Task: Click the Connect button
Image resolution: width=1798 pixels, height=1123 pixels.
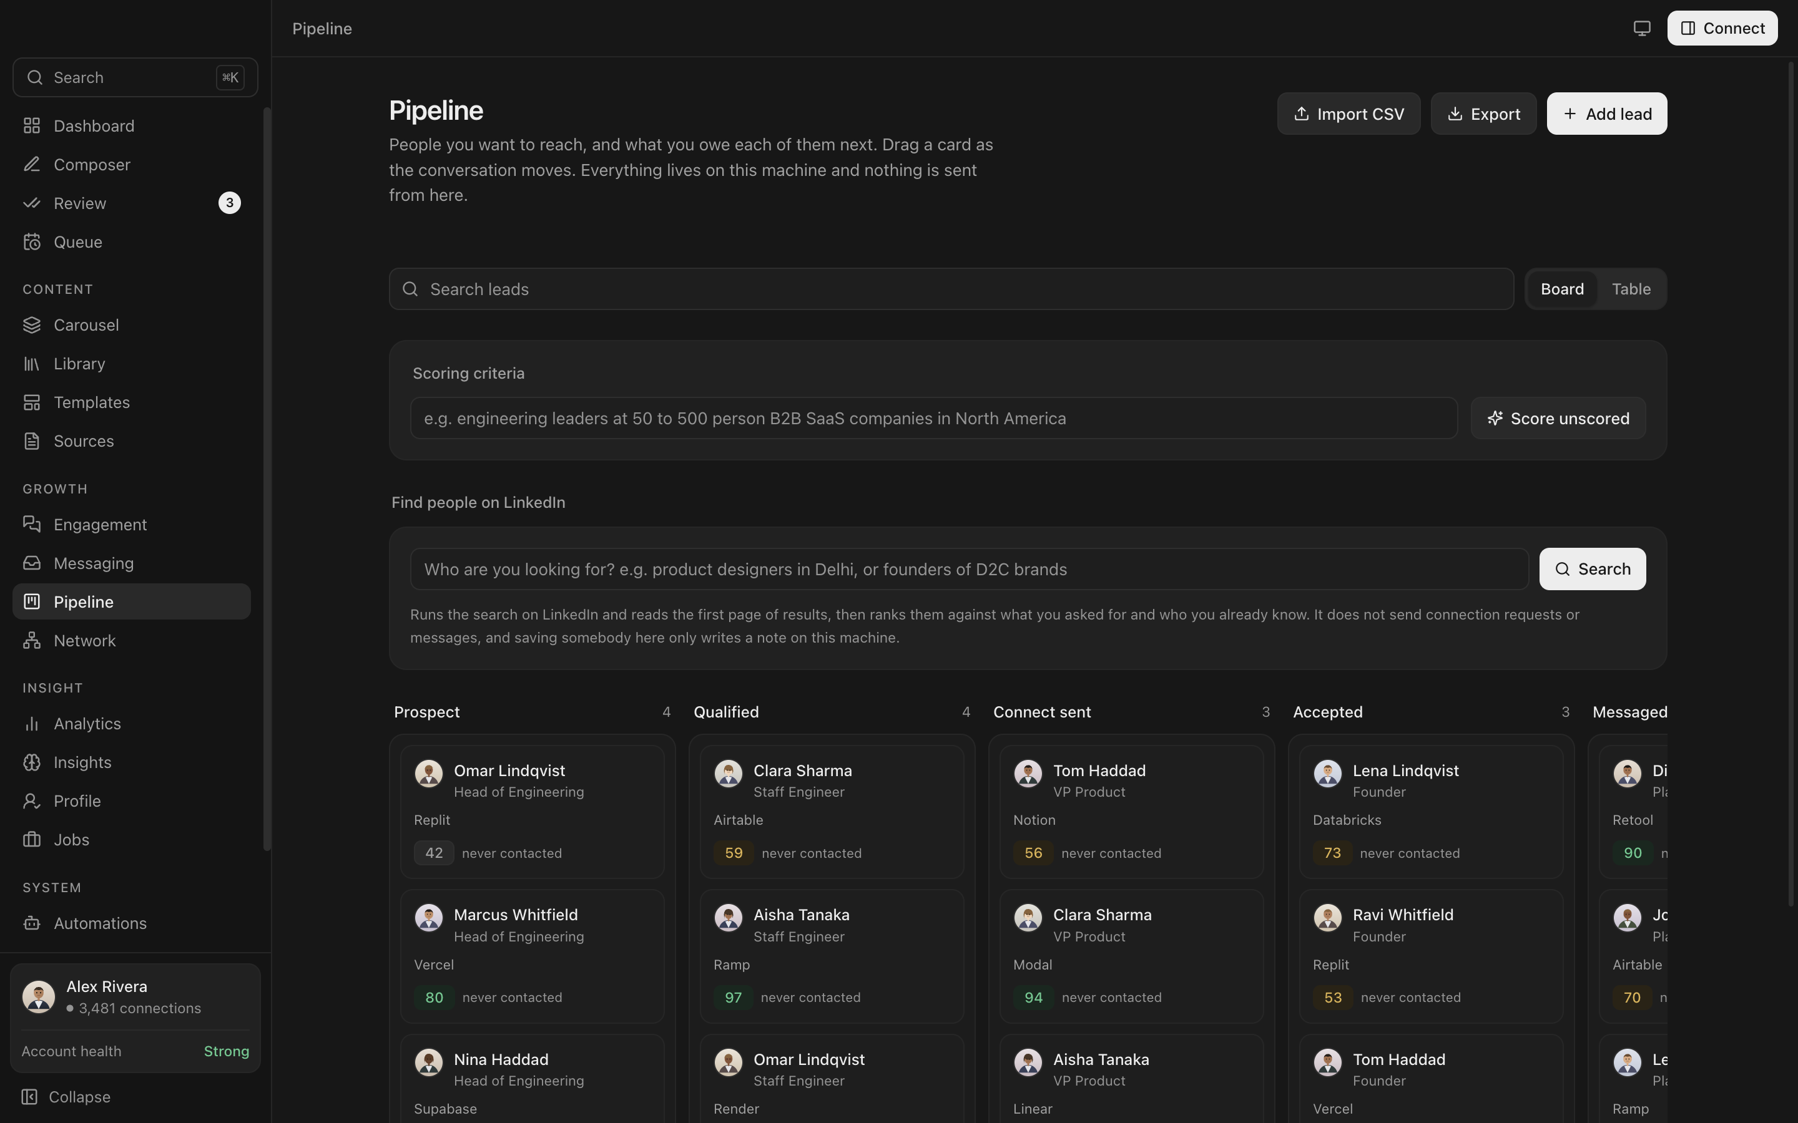Action: click(1722, 28)
